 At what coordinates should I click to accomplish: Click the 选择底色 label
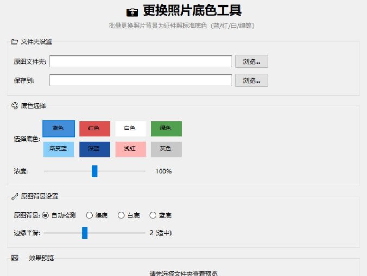click(x=27, y=139)
